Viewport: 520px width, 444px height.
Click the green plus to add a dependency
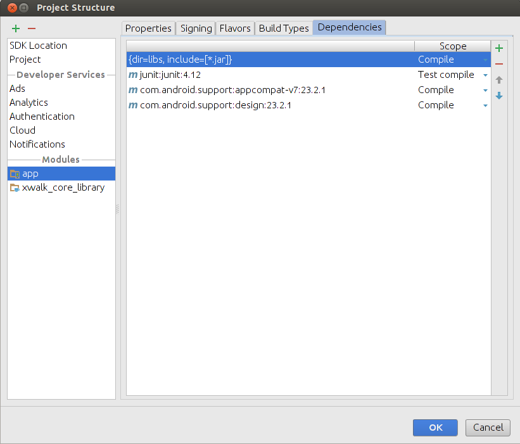[x=499, y=48]
